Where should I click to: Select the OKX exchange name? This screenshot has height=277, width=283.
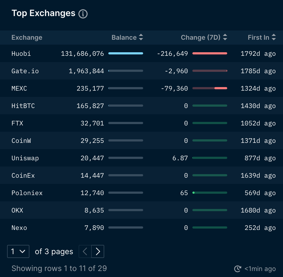tap(17, 210)
